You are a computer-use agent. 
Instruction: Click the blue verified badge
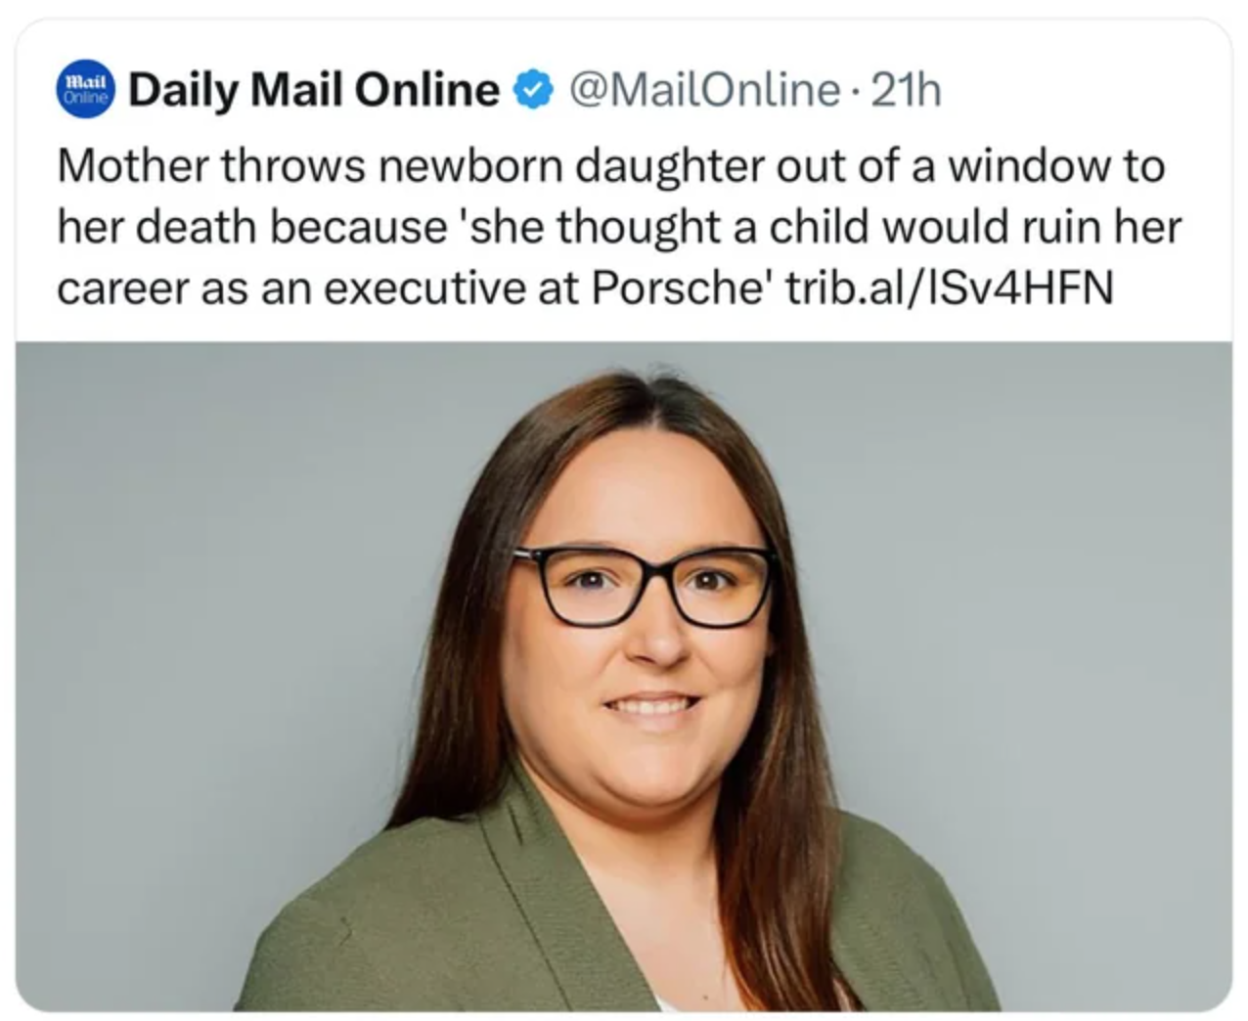[x=529, y=91]
